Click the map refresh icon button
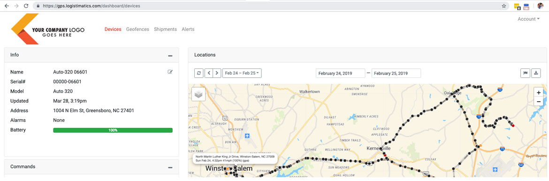Viewport: 549px width, 181px height. pyautogui.click(x=198, y=73)
